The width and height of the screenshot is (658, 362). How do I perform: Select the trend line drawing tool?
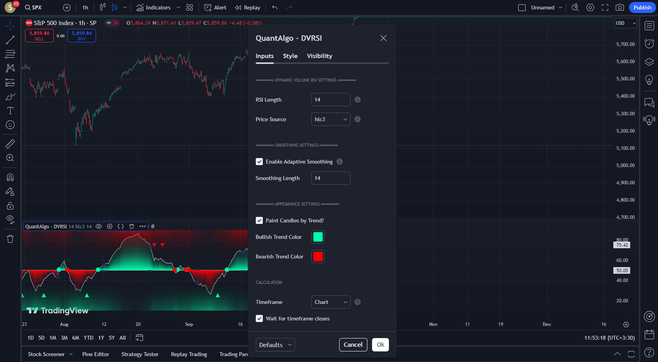pyautogui.click(x=10, y=40)
